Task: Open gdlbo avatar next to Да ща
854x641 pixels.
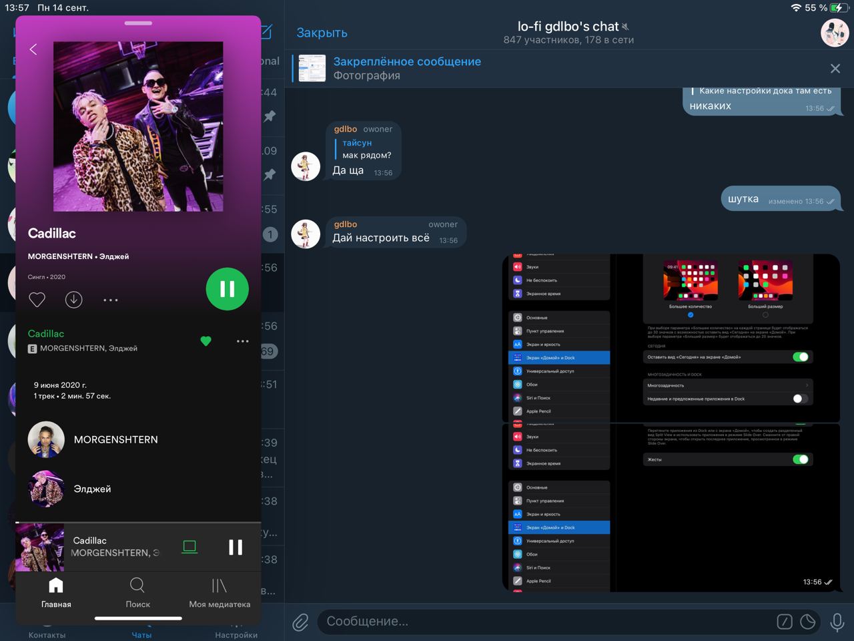Action: (x=306, y=166)
